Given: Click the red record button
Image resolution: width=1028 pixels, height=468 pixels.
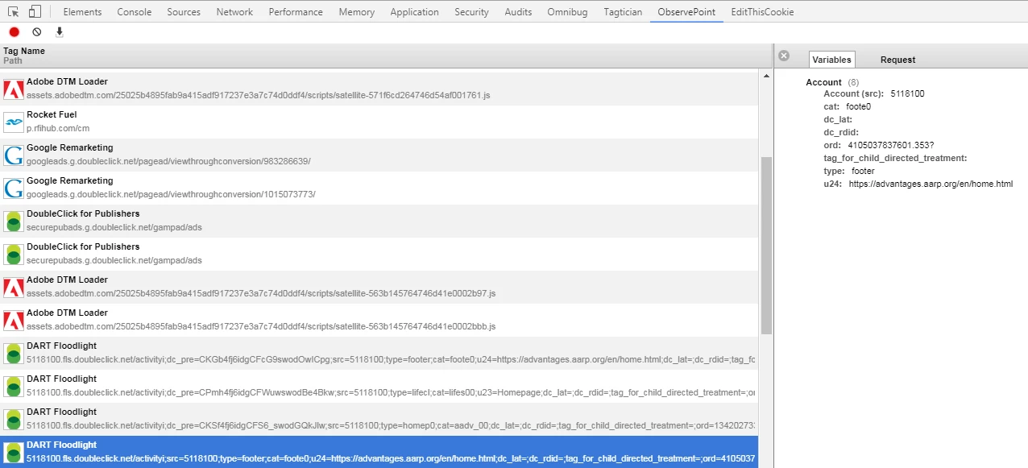Looking at the screenshot, I should coord(15,32).
